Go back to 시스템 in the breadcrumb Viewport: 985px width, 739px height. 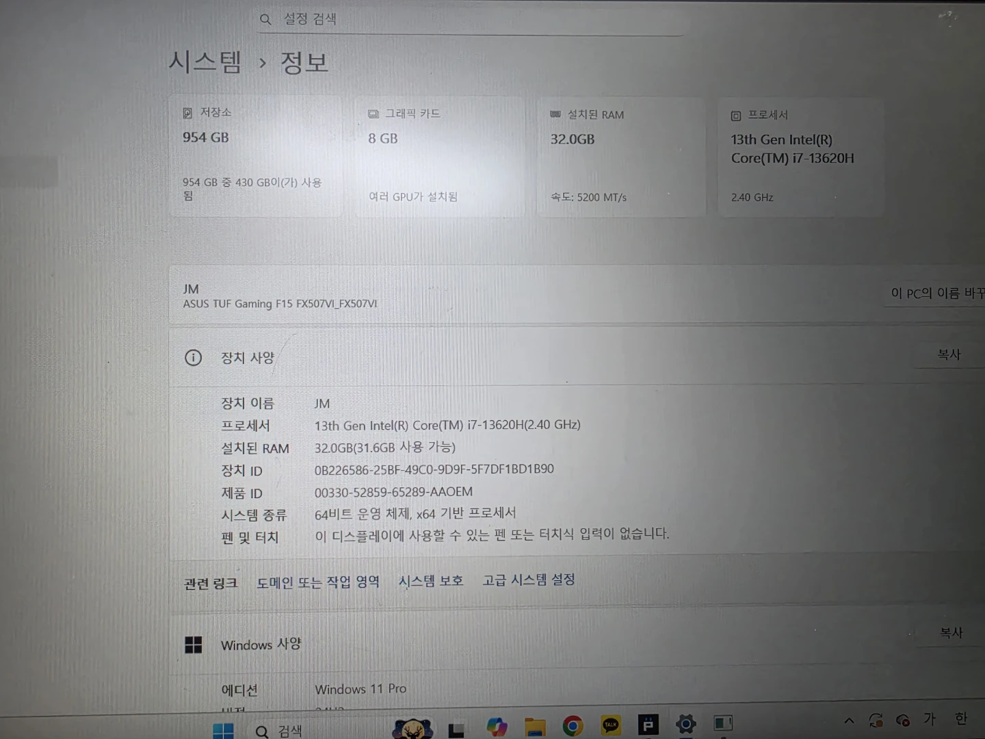coord(205,62)
